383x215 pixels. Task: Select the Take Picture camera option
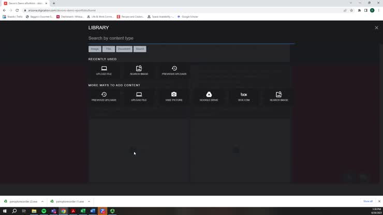[x=174, y=96]
